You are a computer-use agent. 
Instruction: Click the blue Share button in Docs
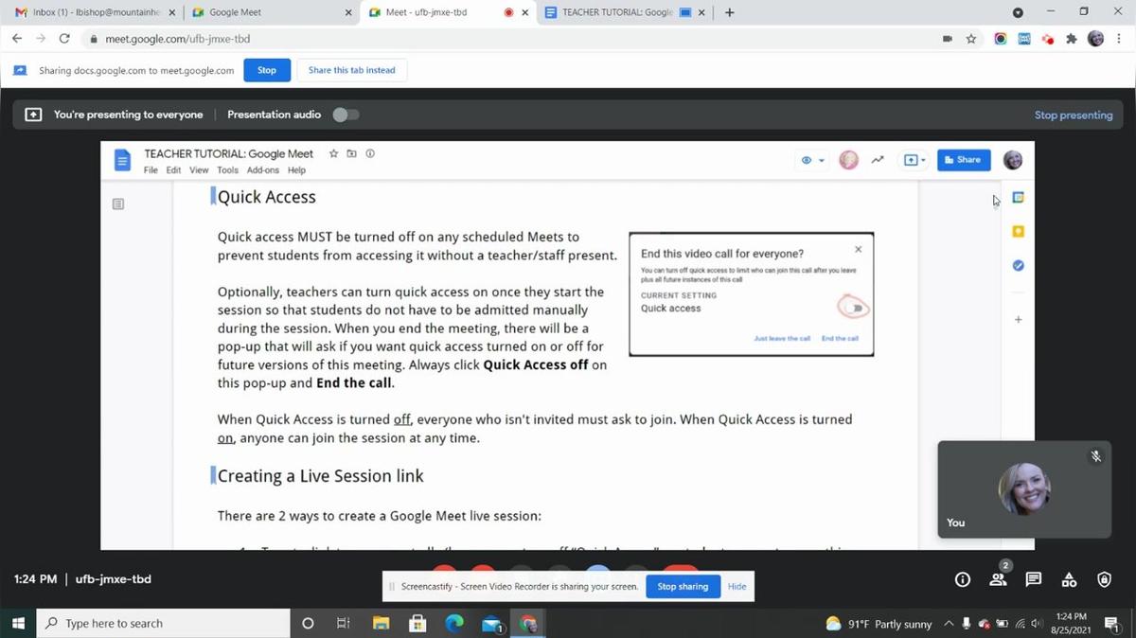click(964, 160)
